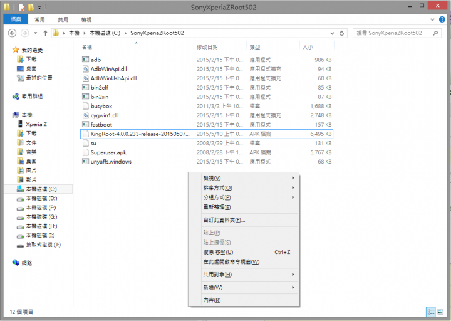Select the bin2sin application icon
Viewport: 451px width, 321px height.
(x=85, y=97)
